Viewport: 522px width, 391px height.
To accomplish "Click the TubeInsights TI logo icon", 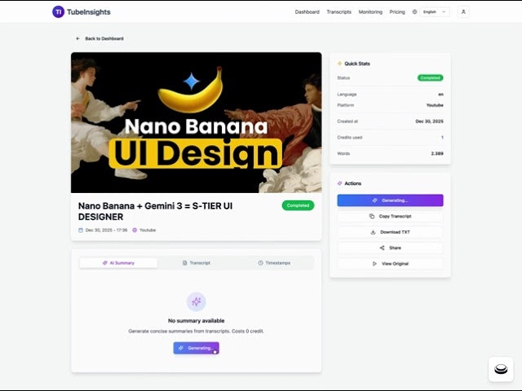I will tap(58, 12).
